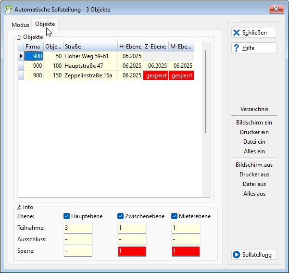Switch to the Modus tab
The height and width of the screenshot is (273, 289).
[x=20, y=25]
